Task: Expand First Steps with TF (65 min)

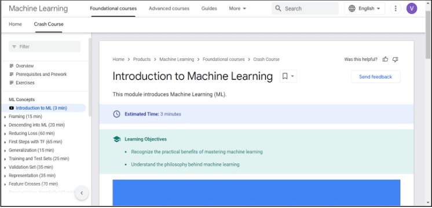Action: pyautogui.click(x=5, y=142)
